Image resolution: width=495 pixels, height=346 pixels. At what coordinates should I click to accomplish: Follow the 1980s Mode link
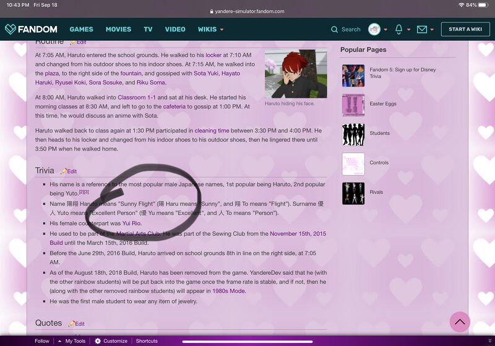click(x=227, y=291)
